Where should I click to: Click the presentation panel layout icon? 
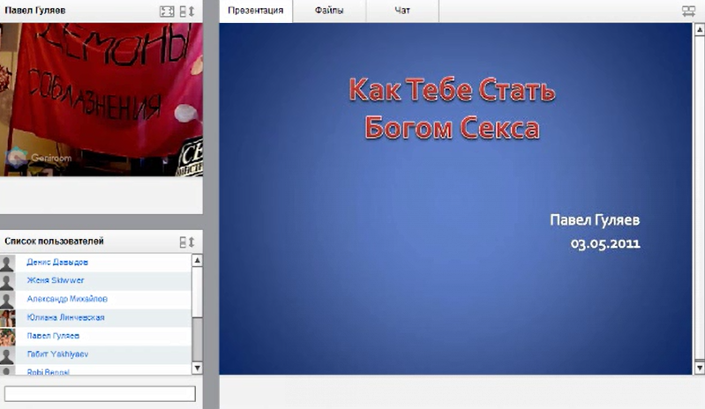[688, 11]
